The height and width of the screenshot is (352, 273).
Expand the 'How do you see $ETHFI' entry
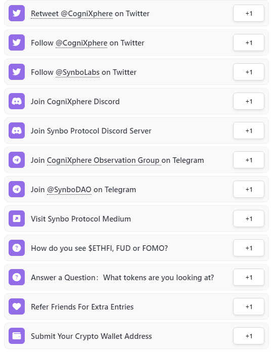pos(136,248)
